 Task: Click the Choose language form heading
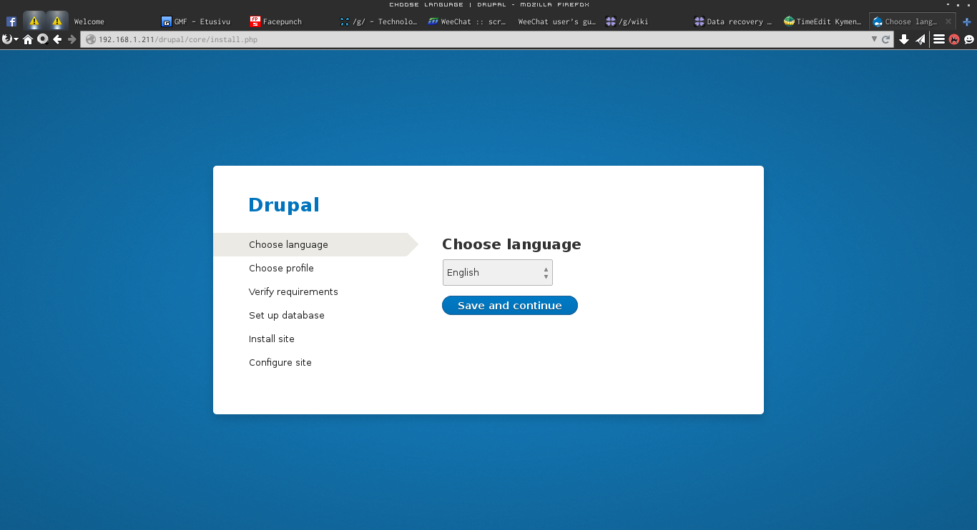pos(511,244)
